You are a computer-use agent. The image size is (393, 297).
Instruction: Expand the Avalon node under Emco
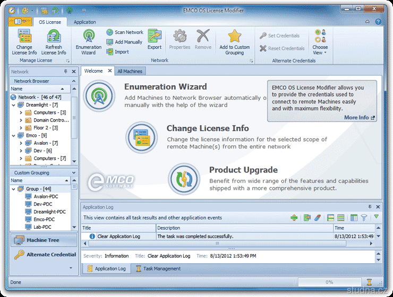21,143
